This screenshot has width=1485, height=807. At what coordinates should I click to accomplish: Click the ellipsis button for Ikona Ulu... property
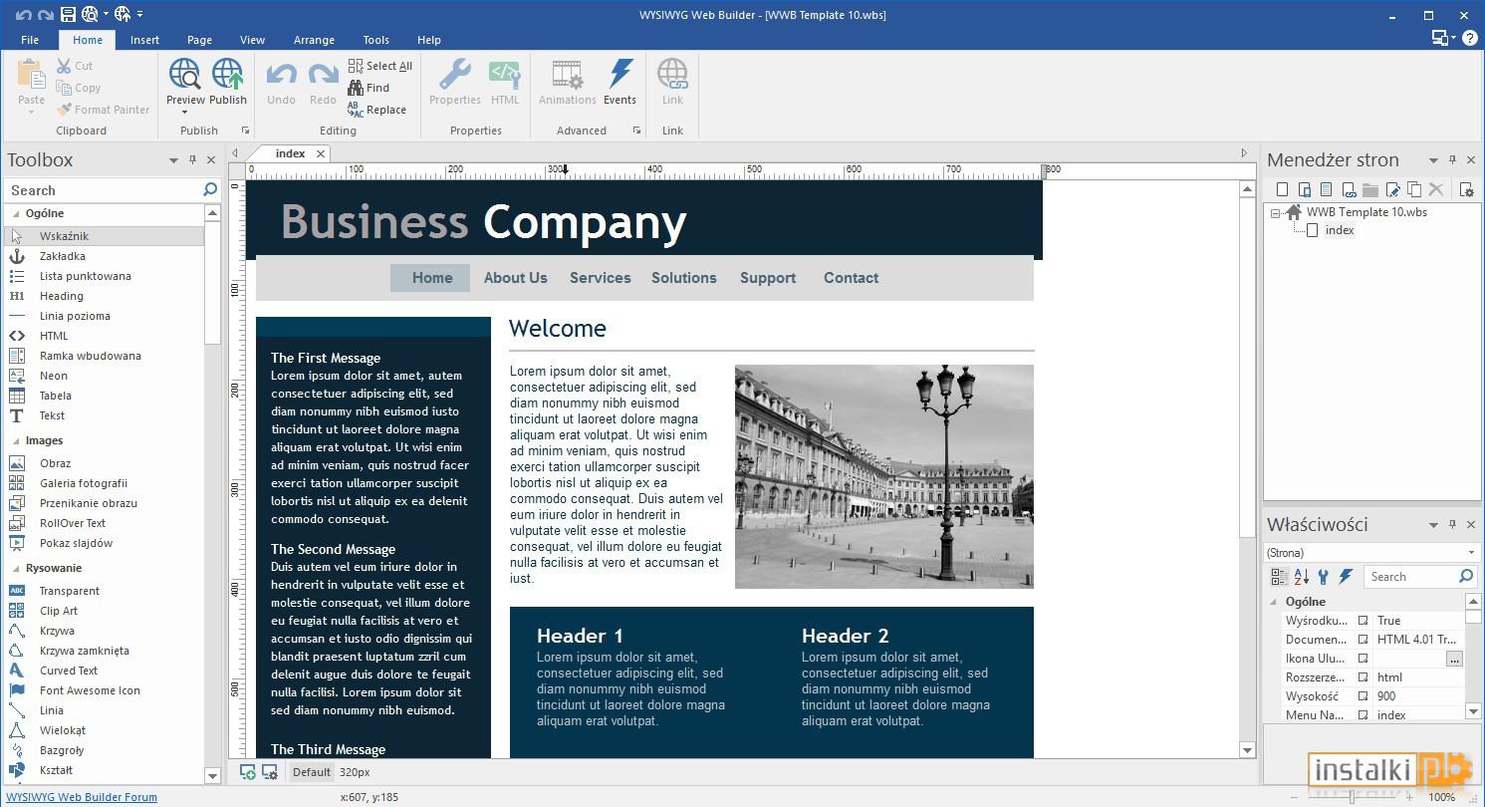point(1454,659)
